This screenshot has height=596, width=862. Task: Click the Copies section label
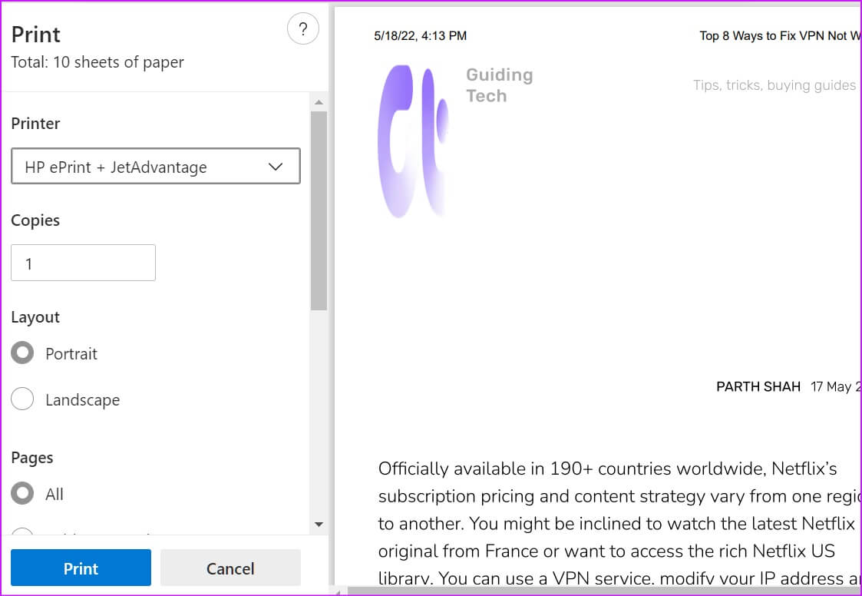[x=35, y=220]
